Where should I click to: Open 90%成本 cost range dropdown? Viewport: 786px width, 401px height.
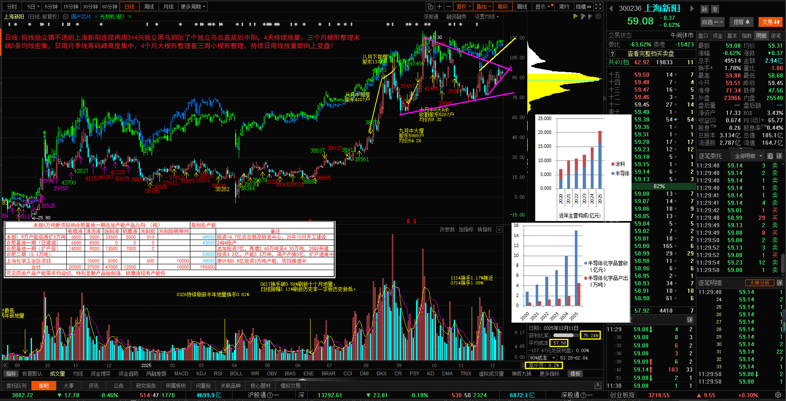[x=543, y=358]
